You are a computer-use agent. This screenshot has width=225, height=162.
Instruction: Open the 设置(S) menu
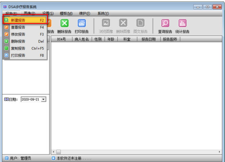pos(48,13)
